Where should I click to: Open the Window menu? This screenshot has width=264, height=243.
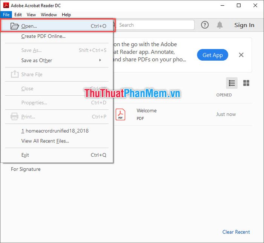pos(49,15)
